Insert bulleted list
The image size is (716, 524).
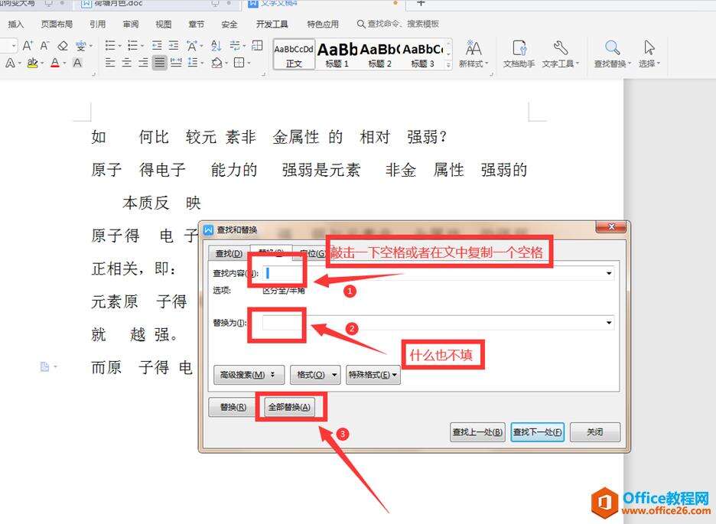point(110,46)
